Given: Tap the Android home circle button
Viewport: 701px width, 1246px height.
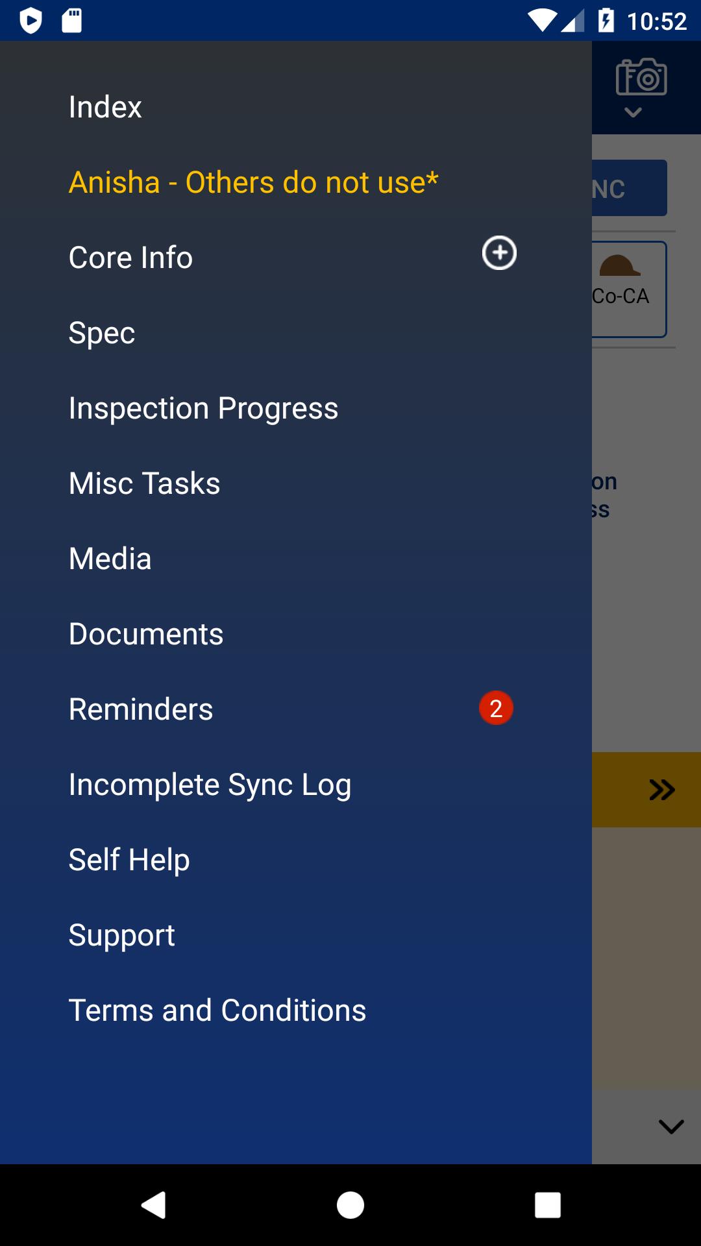Looking at the screenshot, I should [x=350, y=1205].
